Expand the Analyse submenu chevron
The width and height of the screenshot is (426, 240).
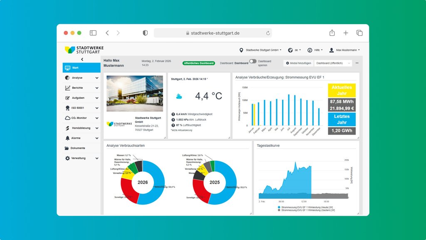click(97, 78)
